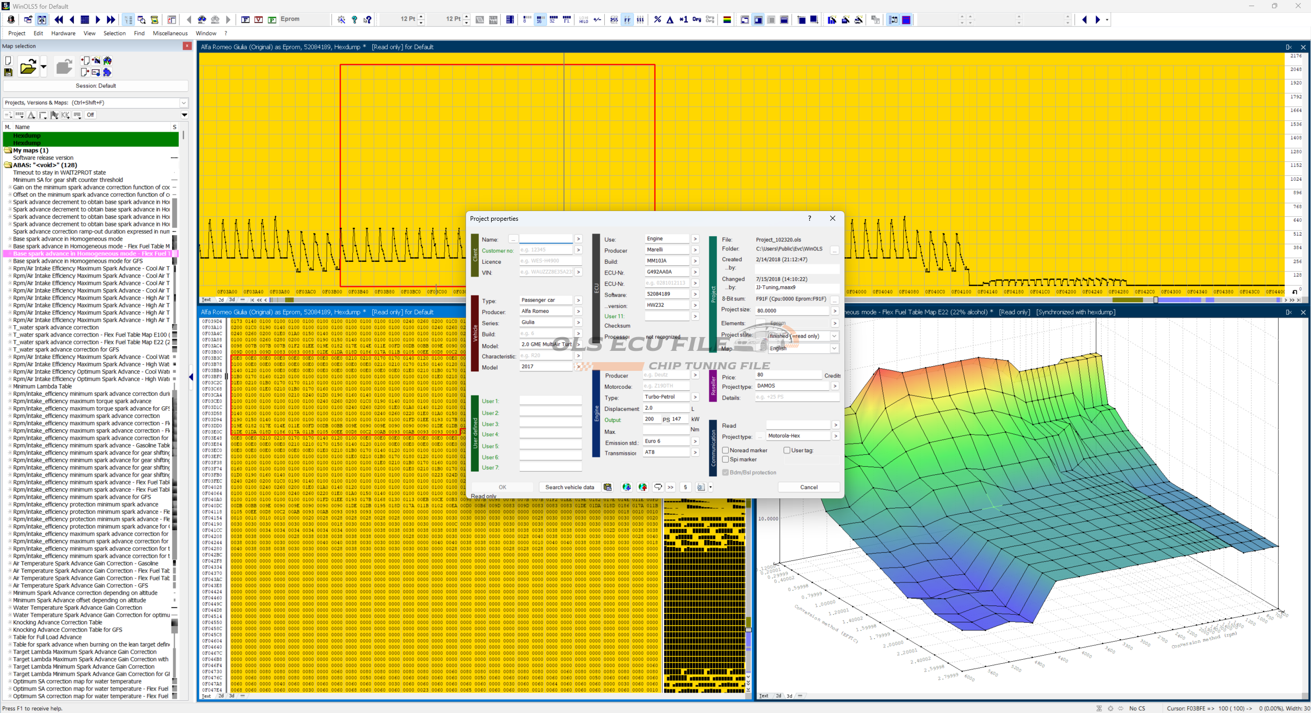Click the browse button next to 8-Bit sum
This screenshot has width=1311, height=713.
click(x=834, y=300)
